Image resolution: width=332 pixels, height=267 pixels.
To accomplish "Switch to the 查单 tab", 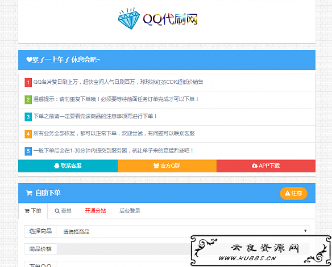I will pos(63,211).
